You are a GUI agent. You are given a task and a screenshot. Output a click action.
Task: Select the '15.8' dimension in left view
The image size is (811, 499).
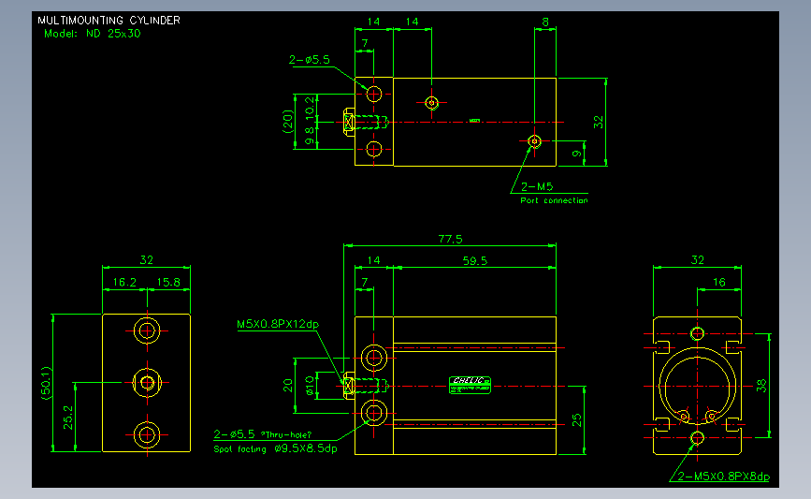[x=168, y=282]
